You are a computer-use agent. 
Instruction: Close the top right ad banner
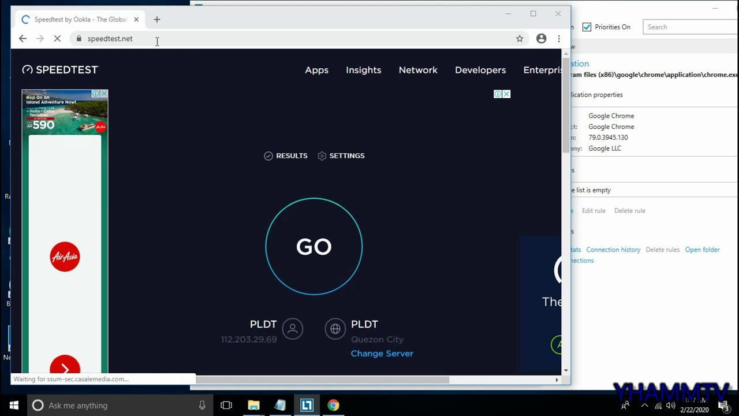(x=506, y=94)
